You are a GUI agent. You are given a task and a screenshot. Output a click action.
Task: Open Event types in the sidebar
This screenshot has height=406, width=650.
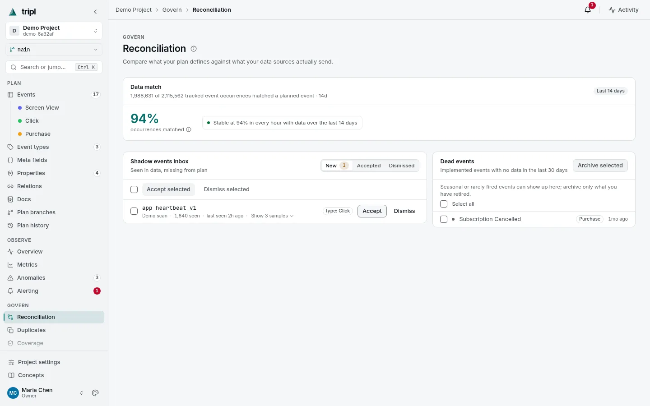[x=54, y=147]
